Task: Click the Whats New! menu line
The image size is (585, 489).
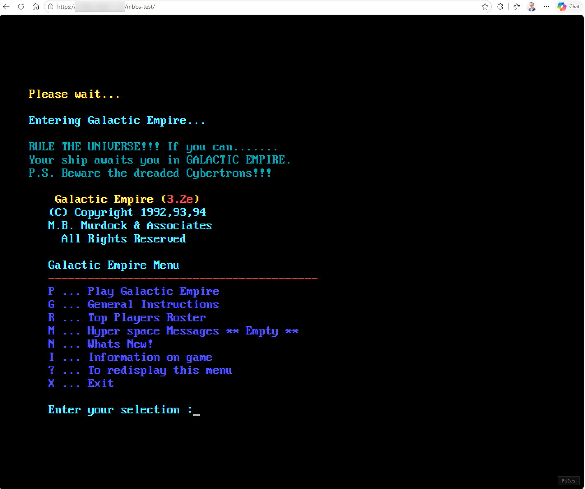Action: 101,344
